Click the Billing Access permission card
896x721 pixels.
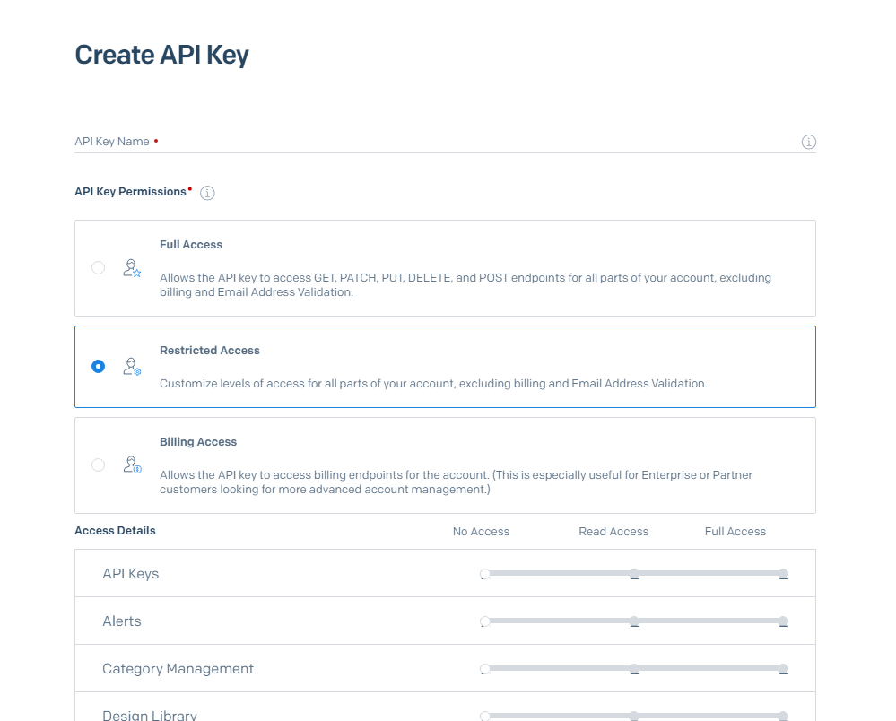(445, 465)
